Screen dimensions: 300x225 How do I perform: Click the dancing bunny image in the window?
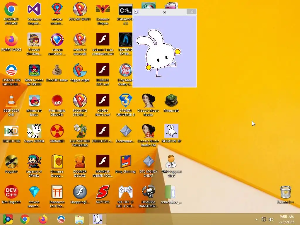(159, 53)
